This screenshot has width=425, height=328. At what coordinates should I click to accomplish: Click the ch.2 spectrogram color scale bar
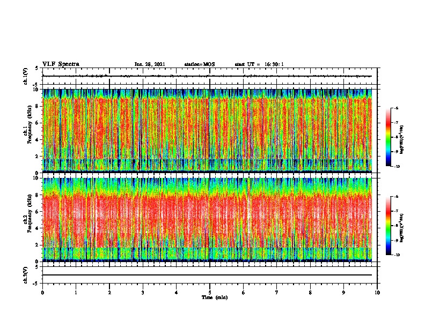pos(388,226)
